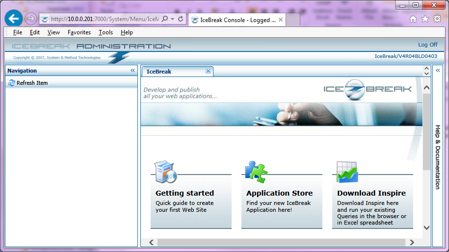Close the IceBreak content tab
The width and height of the screenshot is (449, 252).
(x=208, y=71)
